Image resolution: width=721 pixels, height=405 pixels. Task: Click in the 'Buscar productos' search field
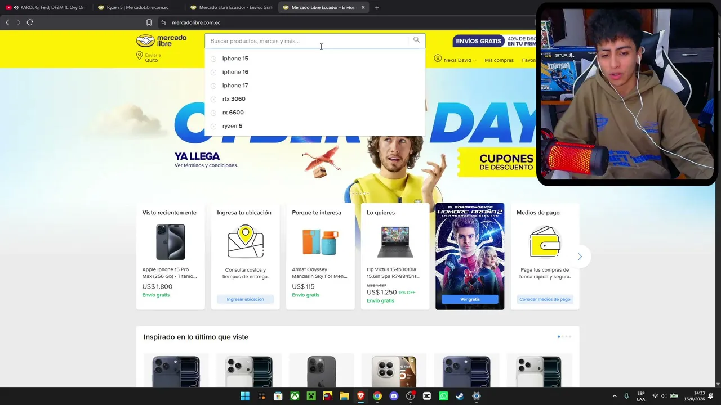(308, 41)
